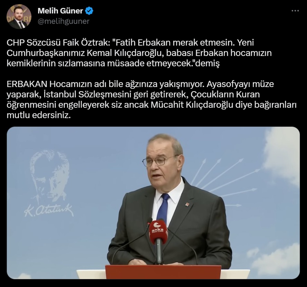Open the attached press conference image

(x=153, y=203)
